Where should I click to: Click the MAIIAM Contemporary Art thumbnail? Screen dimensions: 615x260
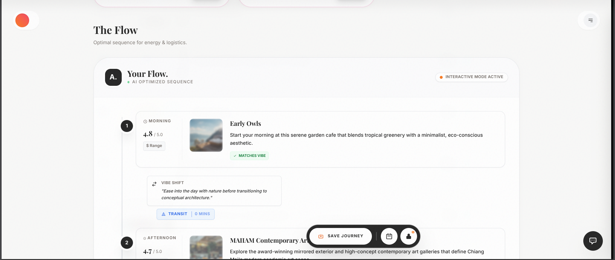206,248
